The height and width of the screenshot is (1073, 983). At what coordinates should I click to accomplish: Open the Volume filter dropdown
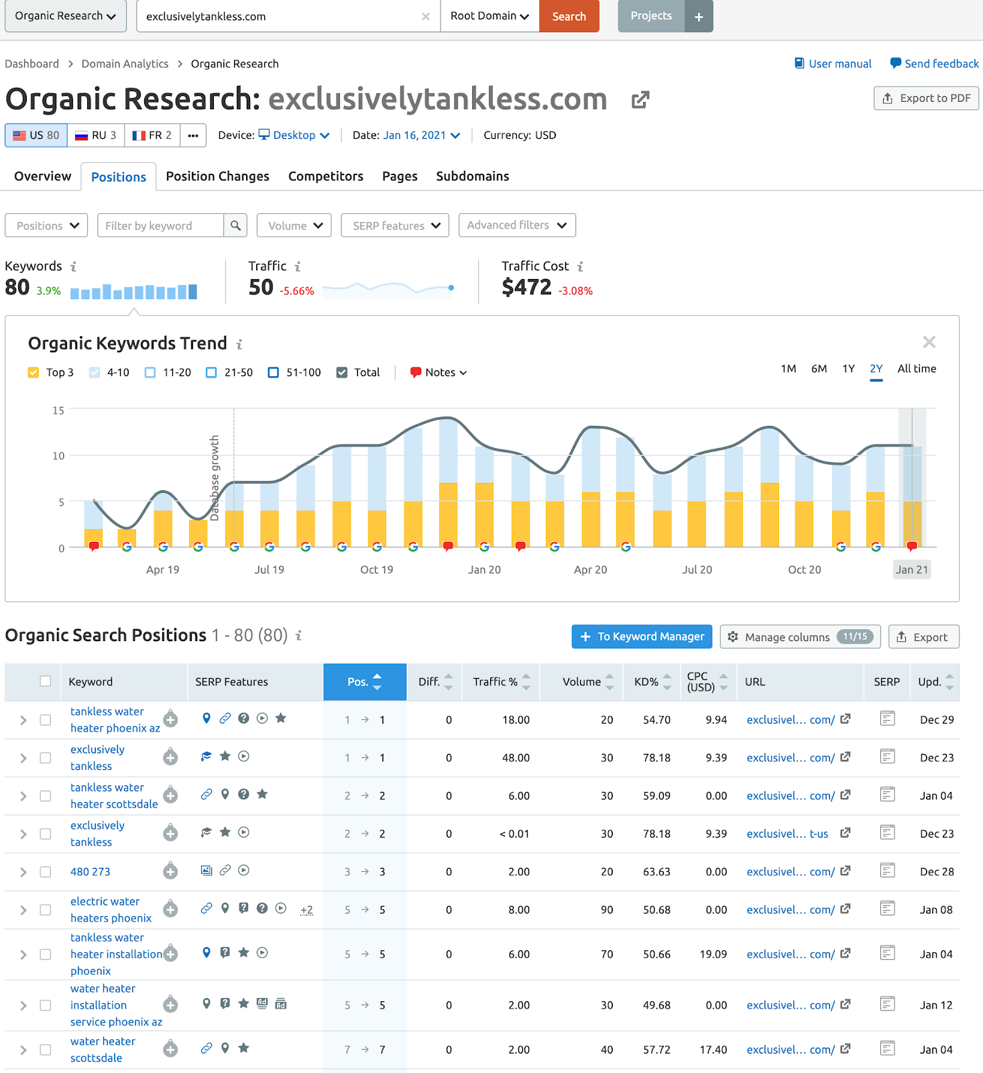[294, 225]
